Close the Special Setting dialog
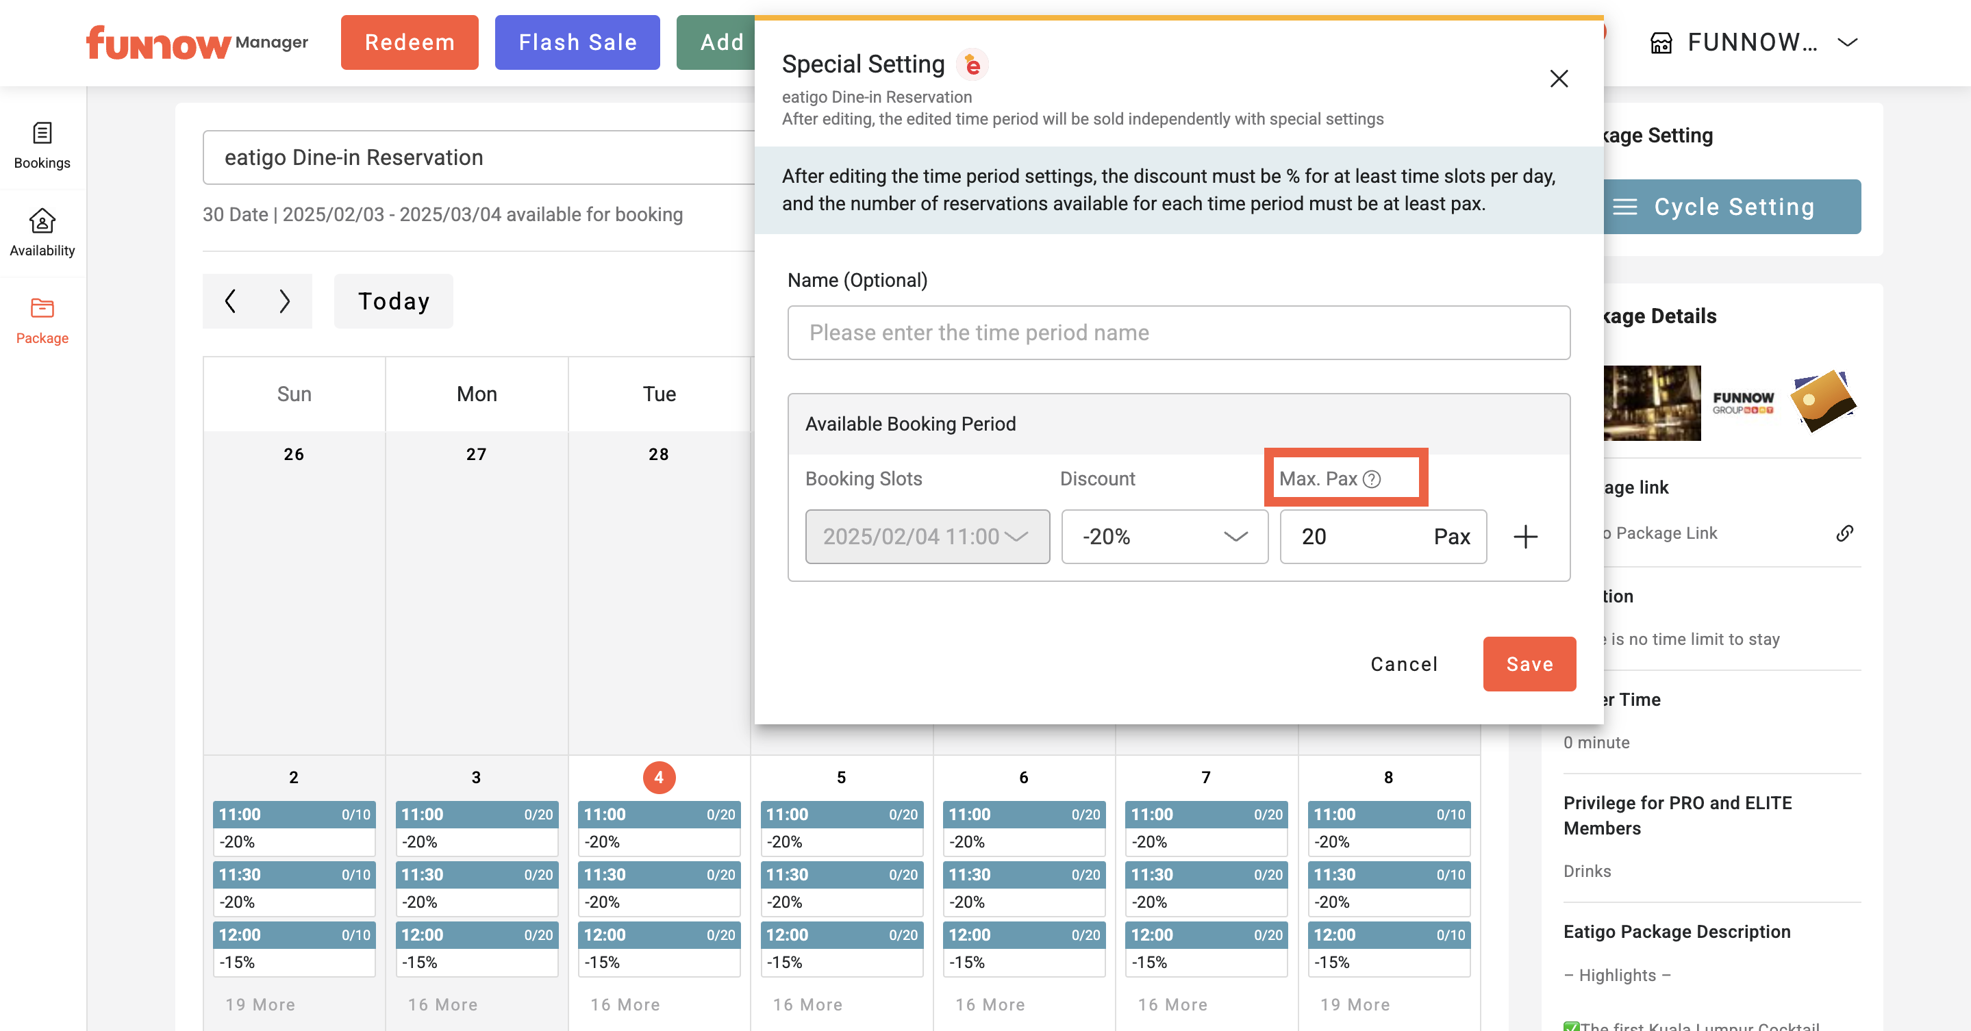The width and height of the screenshot is (1971, 1031). (1558, 78)
